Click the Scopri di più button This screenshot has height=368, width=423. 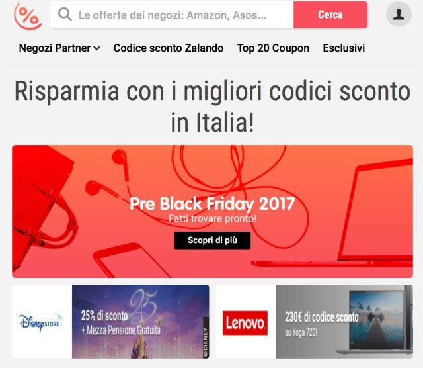(212, 240)
